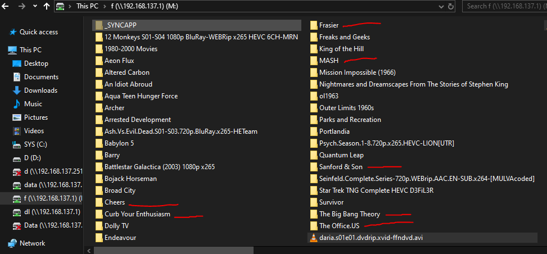
Task: Click the Dolly TV folder icon
Action: (99, 226)
